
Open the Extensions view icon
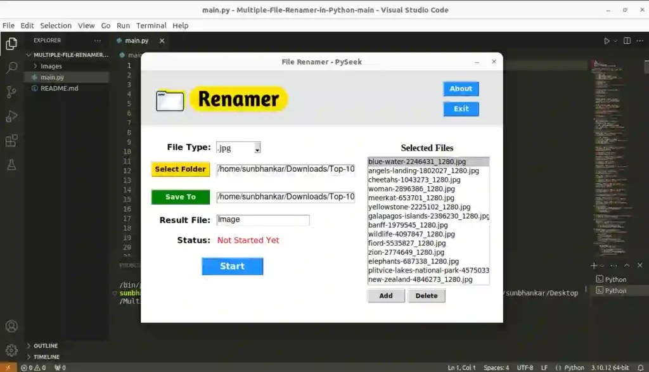click(x=11, y=140)
